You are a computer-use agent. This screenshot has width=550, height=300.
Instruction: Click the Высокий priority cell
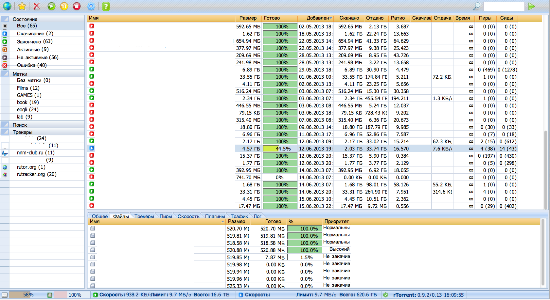click(339, 249)
